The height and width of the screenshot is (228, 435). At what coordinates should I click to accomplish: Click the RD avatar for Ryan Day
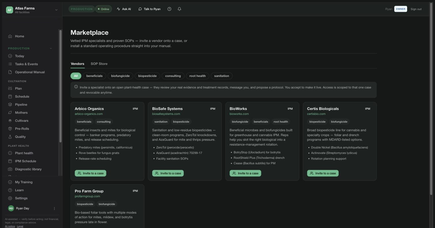11,208
